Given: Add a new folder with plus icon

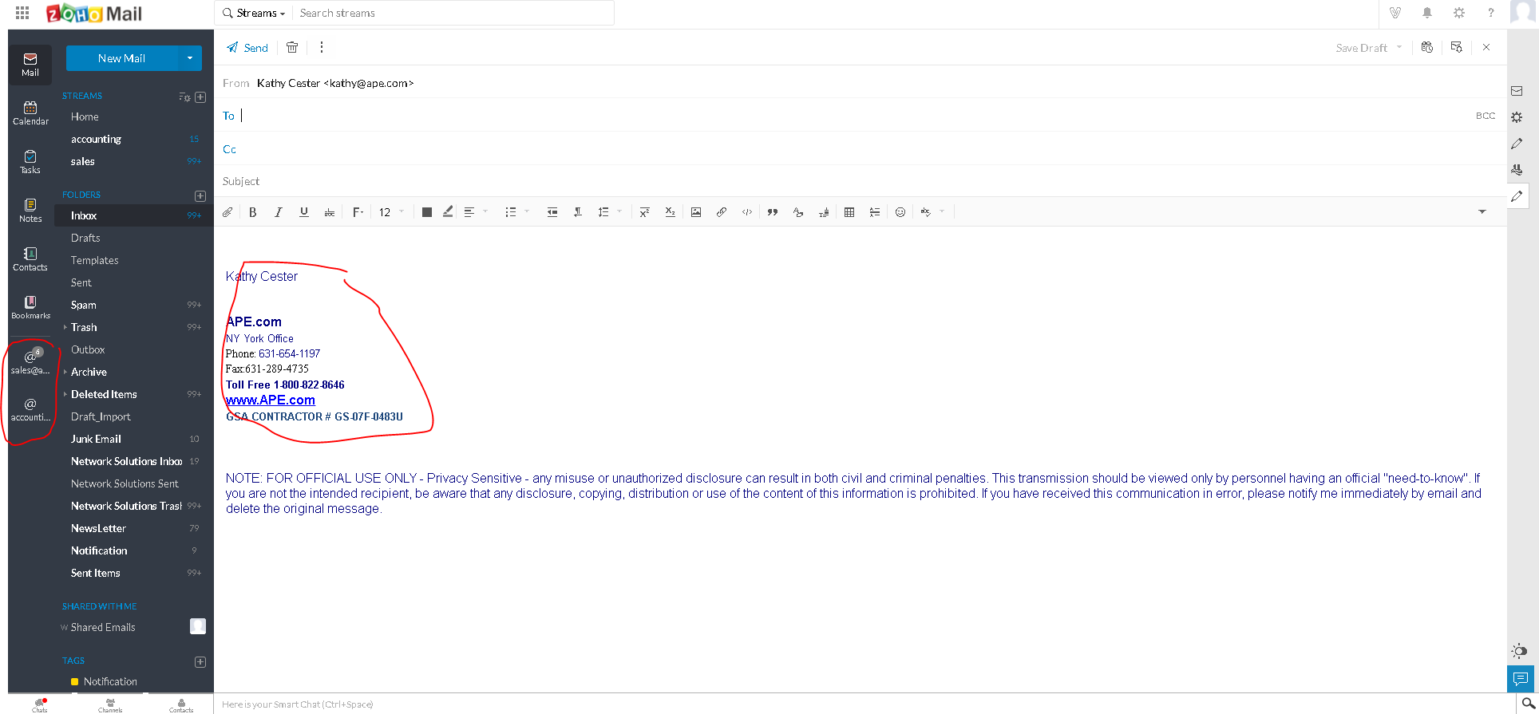Looking at the screenshot, I should 200,195.
